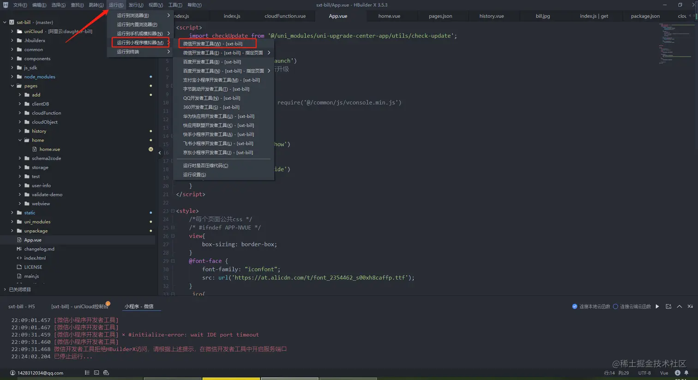Click Vue language mode in status bar
698x380 pixels.
pyautogui.click(x=664, y=373)
